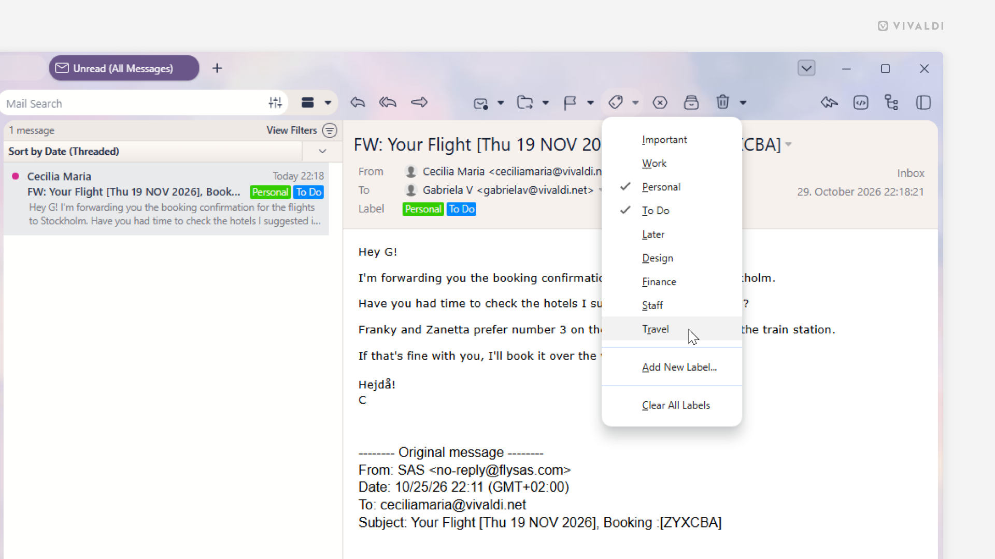Apply the Design label
Screen dimensions: 995x559
tap(672, 258)
